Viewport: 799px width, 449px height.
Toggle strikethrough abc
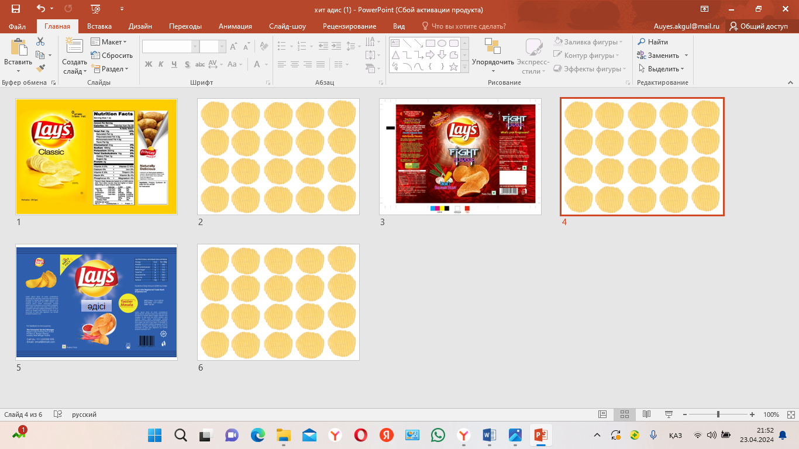200,64
